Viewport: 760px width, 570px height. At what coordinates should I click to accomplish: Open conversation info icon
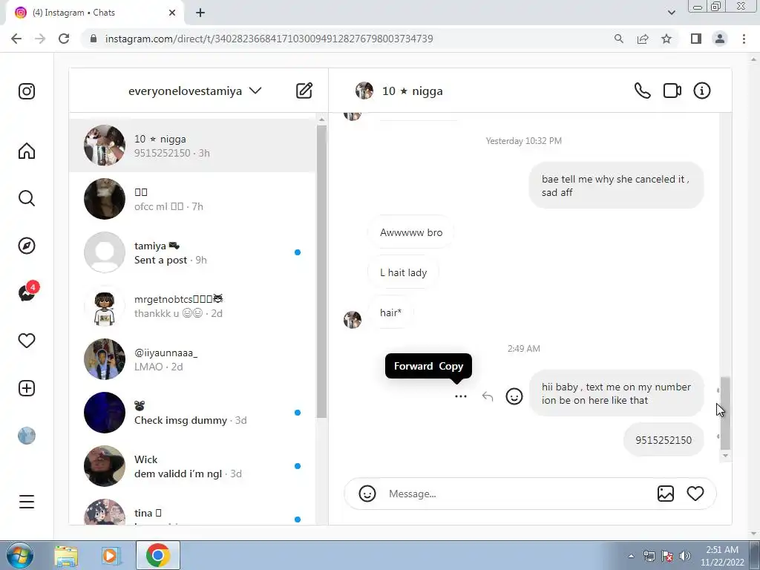702,91
